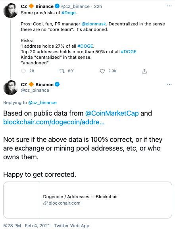Open #DOGE hashtag in Top 20 addresses line
Image resolution: width=175 pixels, height=232 pixels.
129,52
